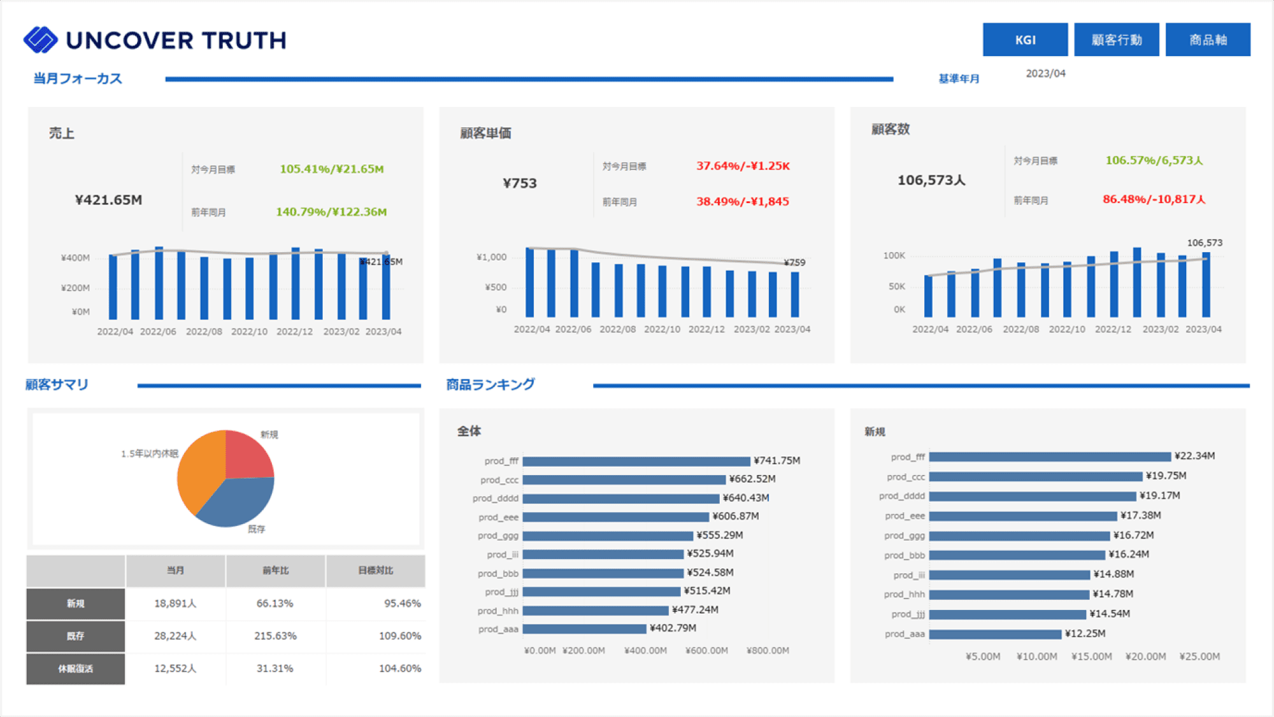Viewport: 1274px width, 717px height.
Task: Click the prod_fff bar in 全体 ranking
Action: [x=636, y=461]
